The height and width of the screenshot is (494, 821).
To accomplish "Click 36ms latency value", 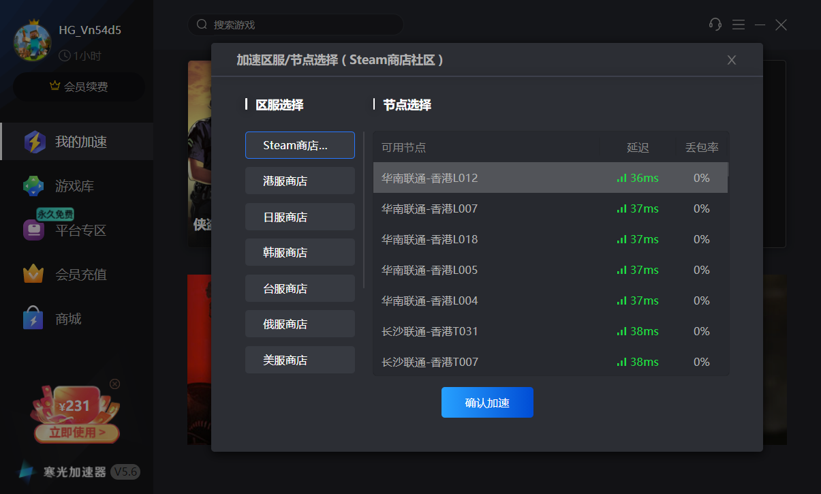I will pos(645,178).
